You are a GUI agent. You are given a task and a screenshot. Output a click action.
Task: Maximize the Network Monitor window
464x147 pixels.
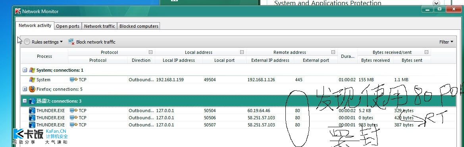440,10
